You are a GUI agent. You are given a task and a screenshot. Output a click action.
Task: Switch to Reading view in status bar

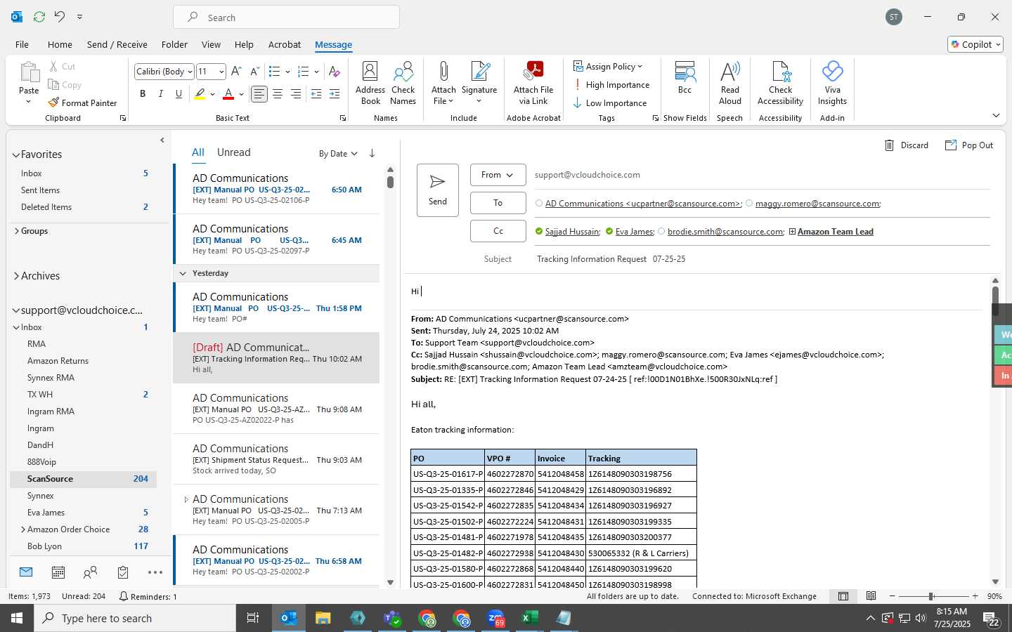(871, 596)
